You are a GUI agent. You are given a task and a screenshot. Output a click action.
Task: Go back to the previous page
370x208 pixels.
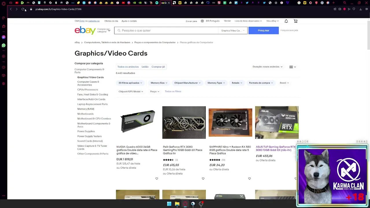[11, 9]
